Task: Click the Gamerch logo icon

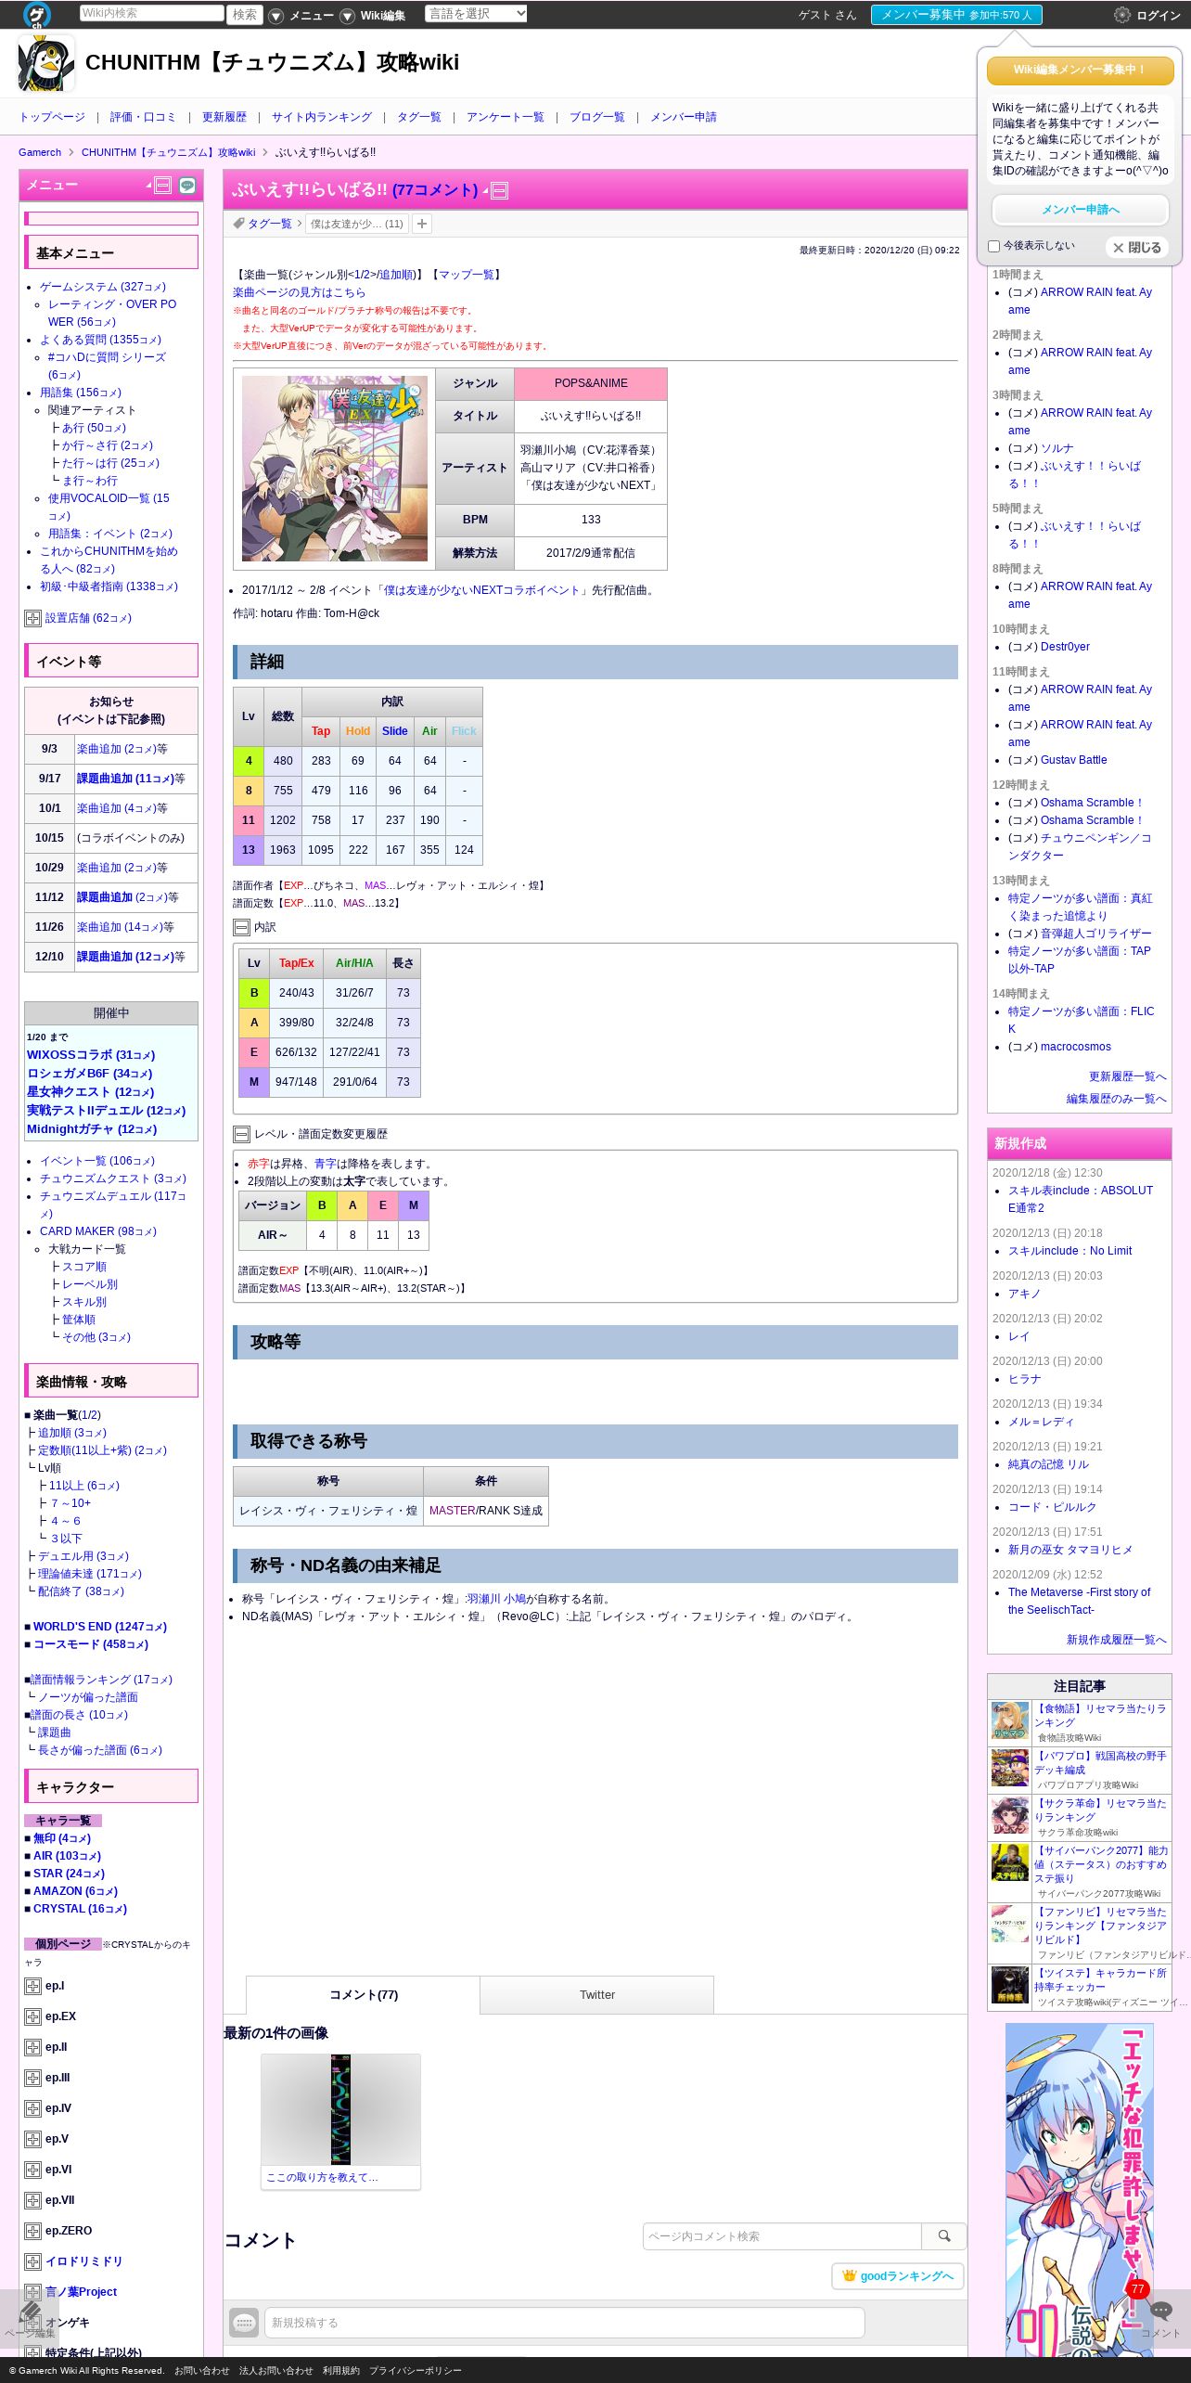Action: [x=36, y=14]
